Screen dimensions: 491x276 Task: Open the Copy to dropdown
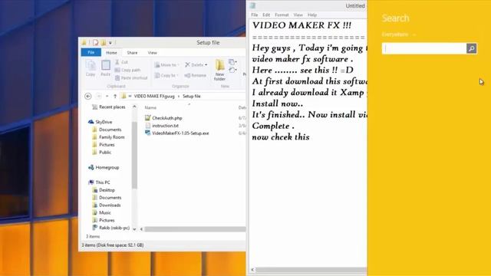click(x=166, y=75)
